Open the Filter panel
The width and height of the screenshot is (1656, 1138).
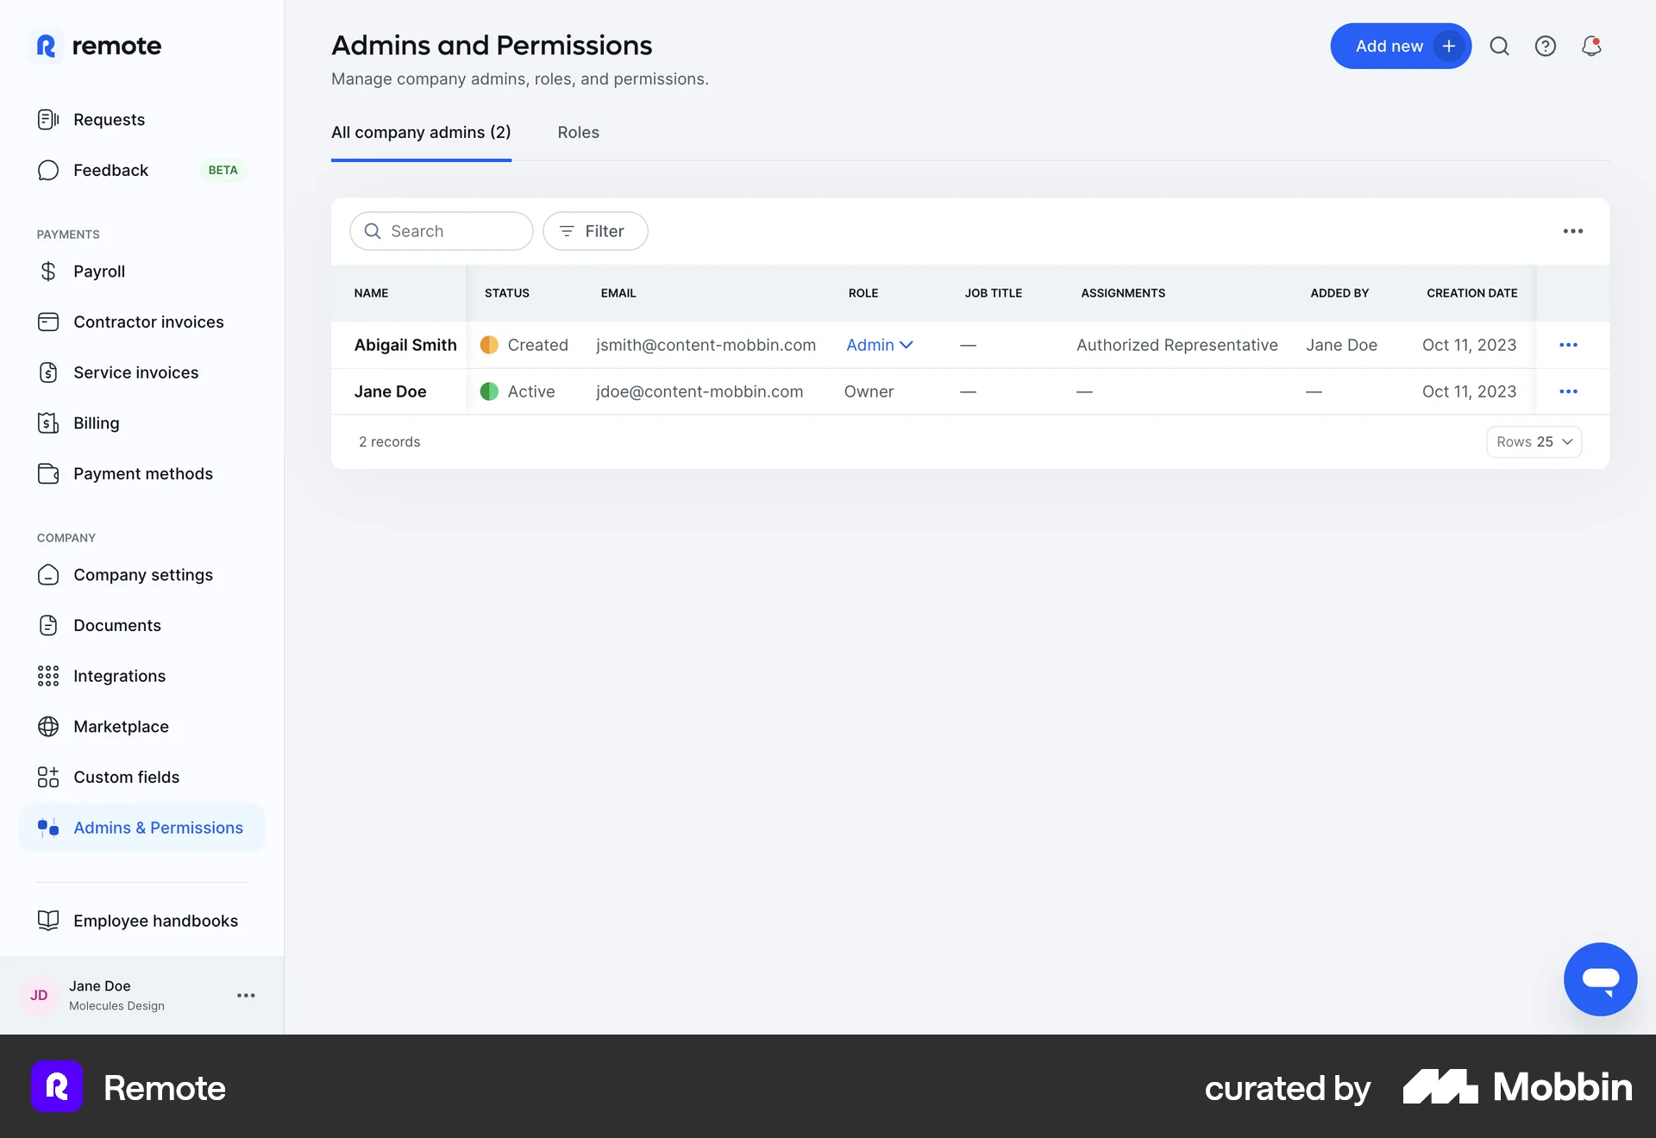point(595,231)
